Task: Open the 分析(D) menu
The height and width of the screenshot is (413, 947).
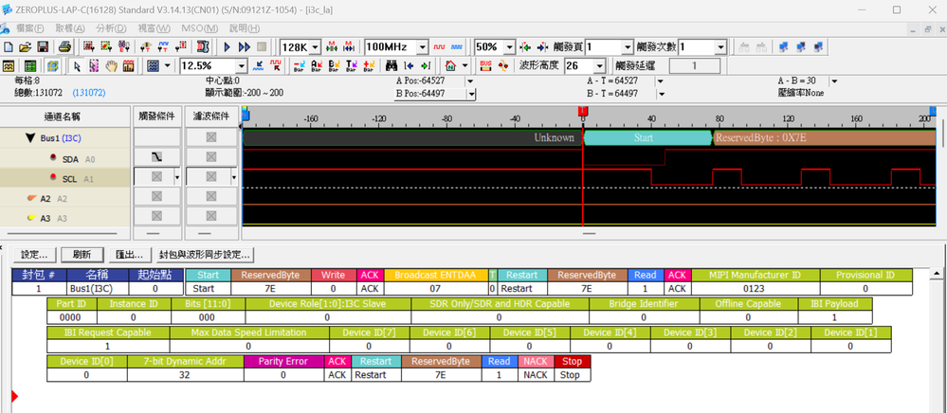Action: click(x=111, y=27)
